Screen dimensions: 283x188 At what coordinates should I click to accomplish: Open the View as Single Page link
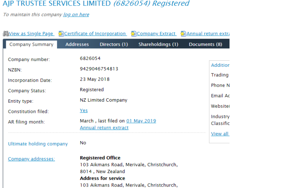[x=31, y=34]
